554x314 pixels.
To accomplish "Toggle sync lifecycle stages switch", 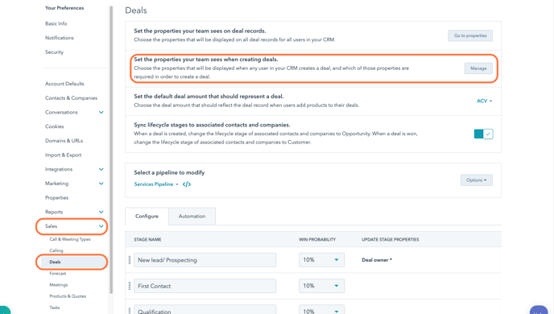I will click(483, 134).
